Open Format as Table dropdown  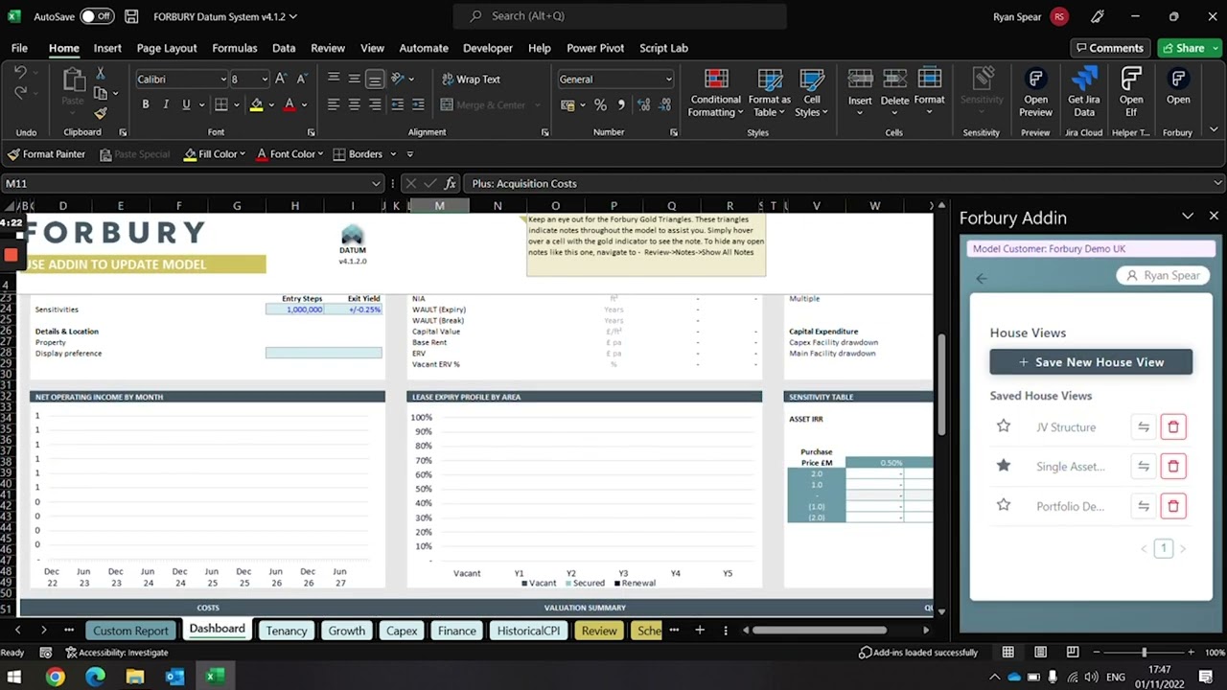(x=770, y=93)
